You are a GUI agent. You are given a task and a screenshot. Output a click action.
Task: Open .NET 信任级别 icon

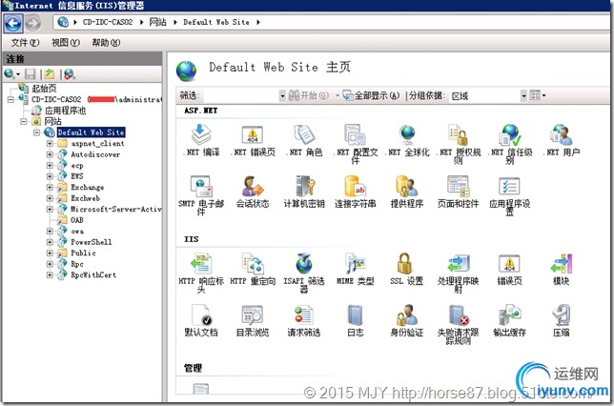pyautogui.click(x=510, y=143)
